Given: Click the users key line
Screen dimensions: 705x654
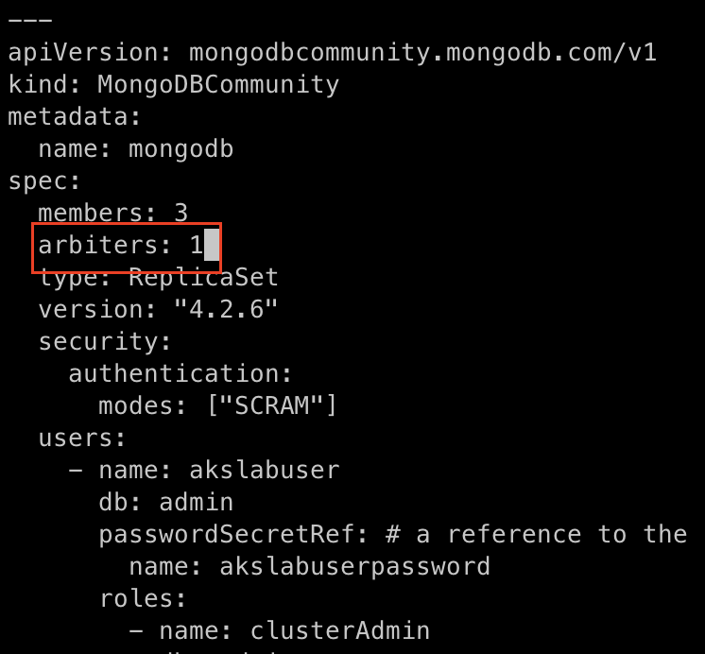Looking at the screenshot, I should (x=82, y=439).
